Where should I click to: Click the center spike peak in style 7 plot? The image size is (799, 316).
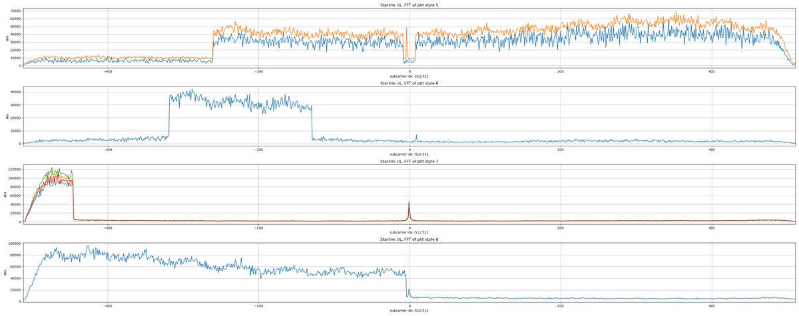tap(409, 202)
